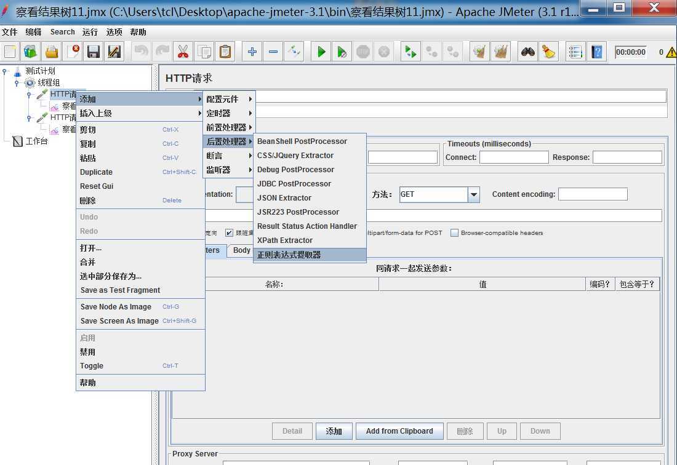677x465 pixels.
Task: Click the Connect timeout input field
Action: (515, 157)
